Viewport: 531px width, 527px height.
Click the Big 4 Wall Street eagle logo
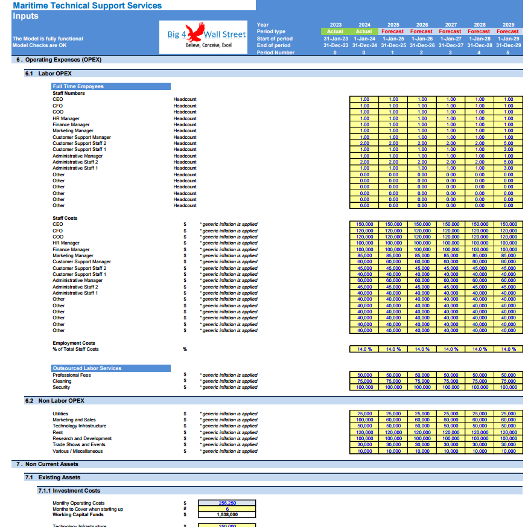(203, 37)
